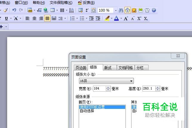Click the line spacing icon

click(61, 18)
